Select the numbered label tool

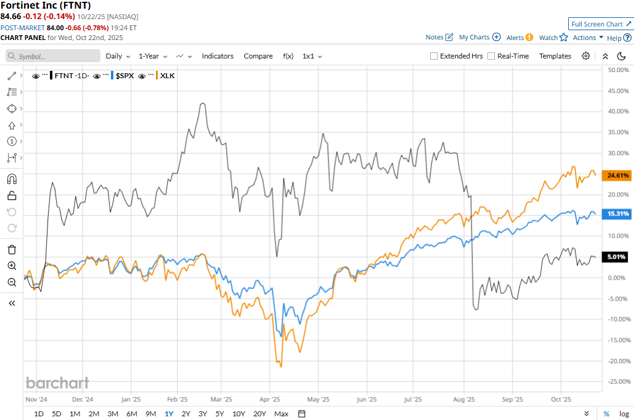(12, 141)
